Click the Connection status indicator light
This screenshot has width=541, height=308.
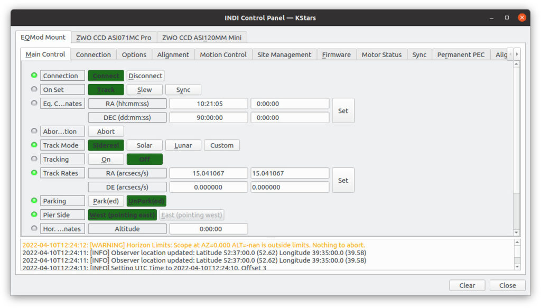click(34, 75)
